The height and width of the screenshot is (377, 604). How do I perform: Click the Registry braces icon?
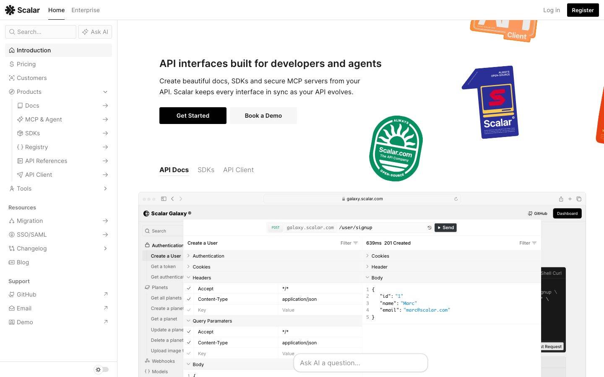20,147
